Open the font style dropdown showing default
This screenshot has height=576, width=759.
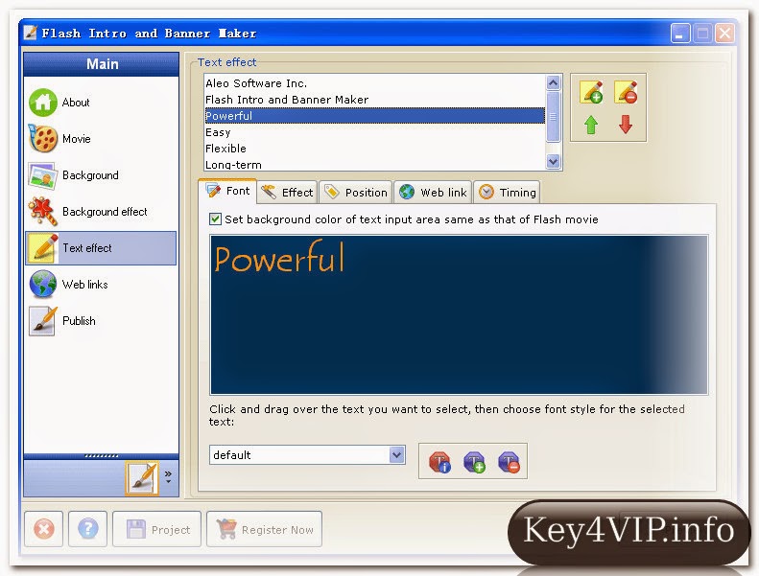coord(307,454)
